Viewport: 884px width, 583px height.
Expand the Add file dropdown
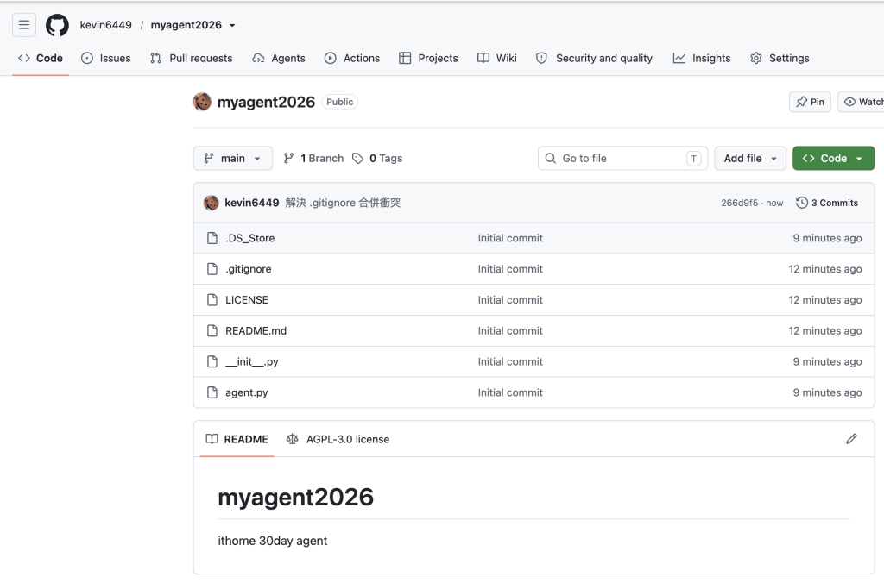(750, 159)
